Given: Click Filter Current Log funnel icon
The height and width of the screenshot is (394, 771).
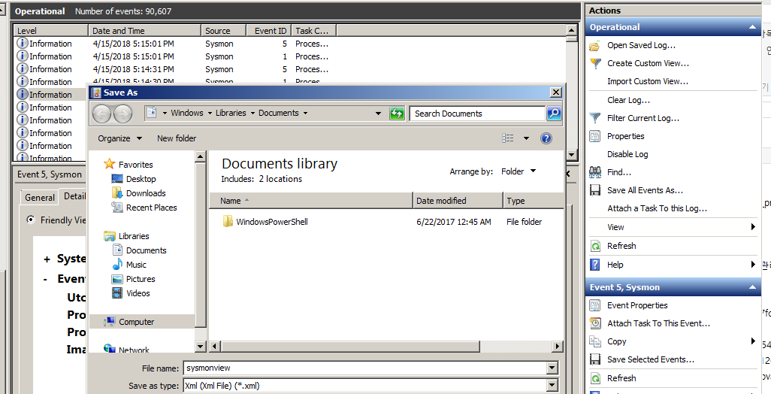Looking at the screenshot, I should pyautogui.click(x=595, y=118).
